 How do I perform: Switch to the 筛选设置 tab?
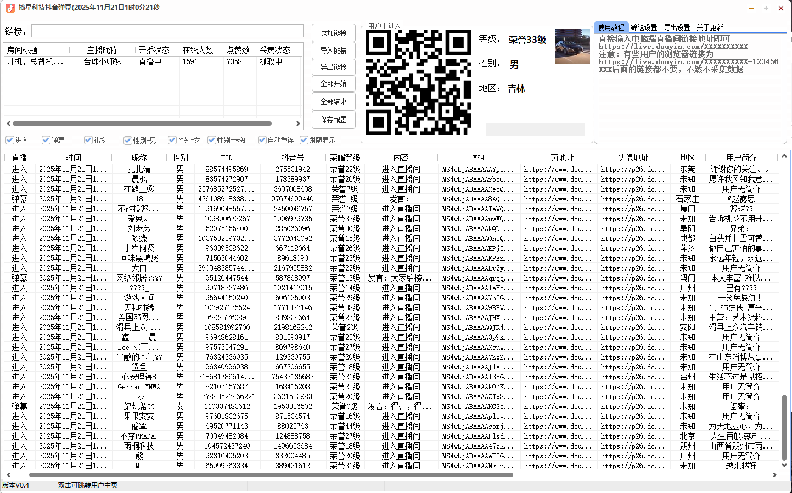[643, 27]
